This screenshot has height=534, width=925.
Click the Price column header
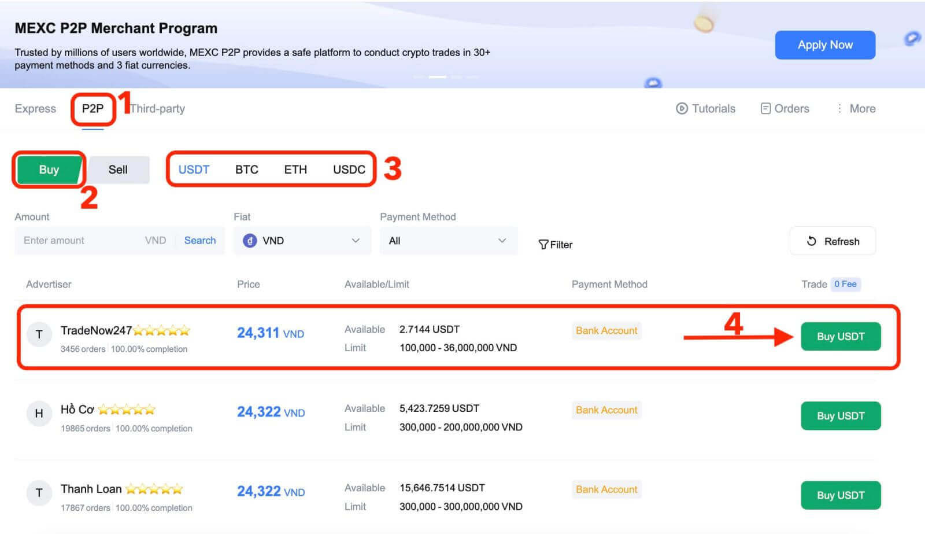249,284
